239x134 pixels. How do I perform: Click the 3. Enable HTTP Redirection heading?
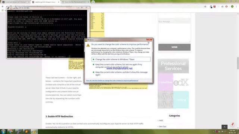click(59, 117)
